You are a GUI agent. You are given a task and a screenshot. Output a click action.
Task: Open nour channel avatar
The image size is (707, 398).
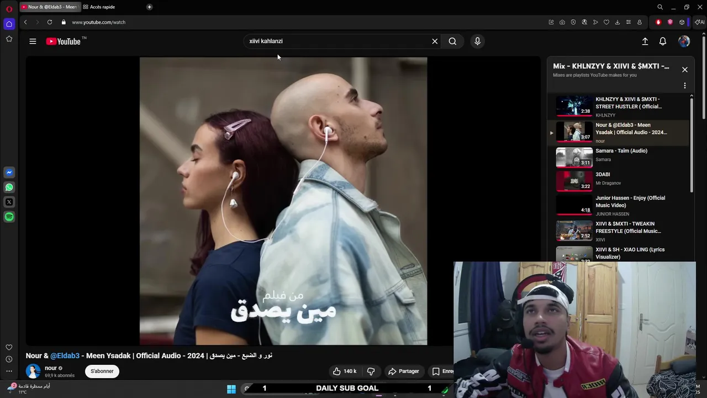33,371
